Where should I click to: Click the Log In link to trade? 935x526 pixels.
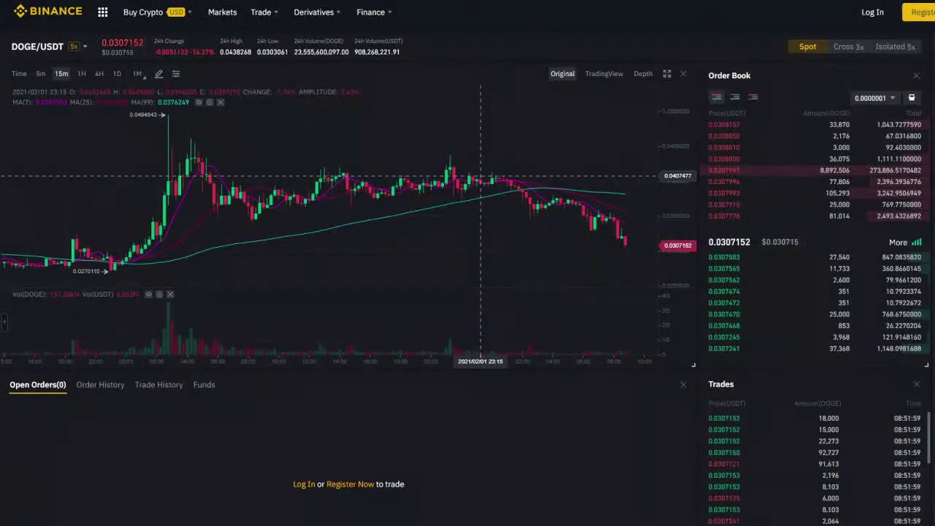coord(304,484)
